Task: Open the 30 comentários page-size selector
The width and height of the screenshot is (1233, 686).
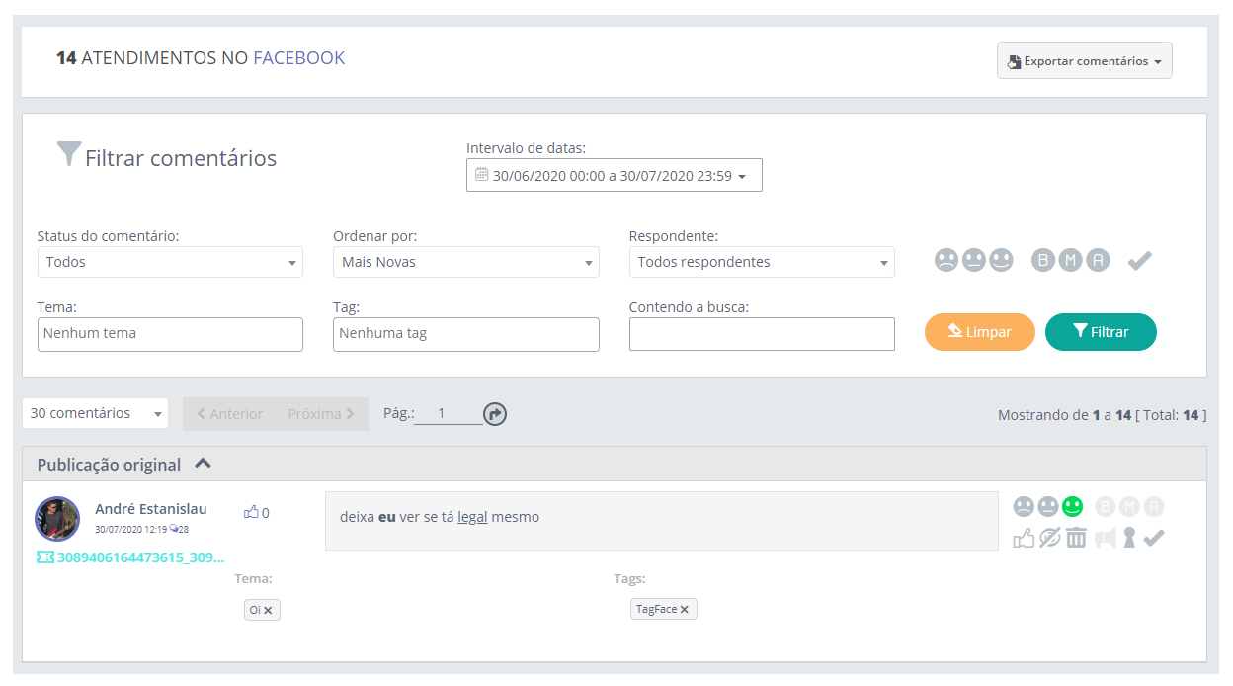Action: (x=95, y=413)
